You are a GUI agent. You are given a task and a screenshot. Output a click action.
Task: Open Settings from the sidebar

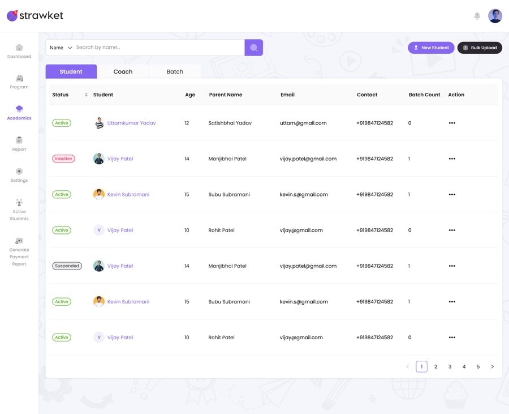tap(19, 175)
